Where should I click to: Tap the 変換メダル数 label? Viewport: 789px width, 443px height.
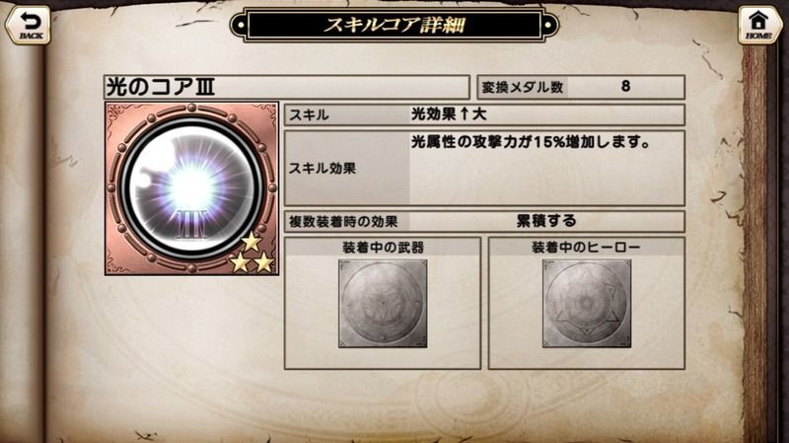coord(523,87)
